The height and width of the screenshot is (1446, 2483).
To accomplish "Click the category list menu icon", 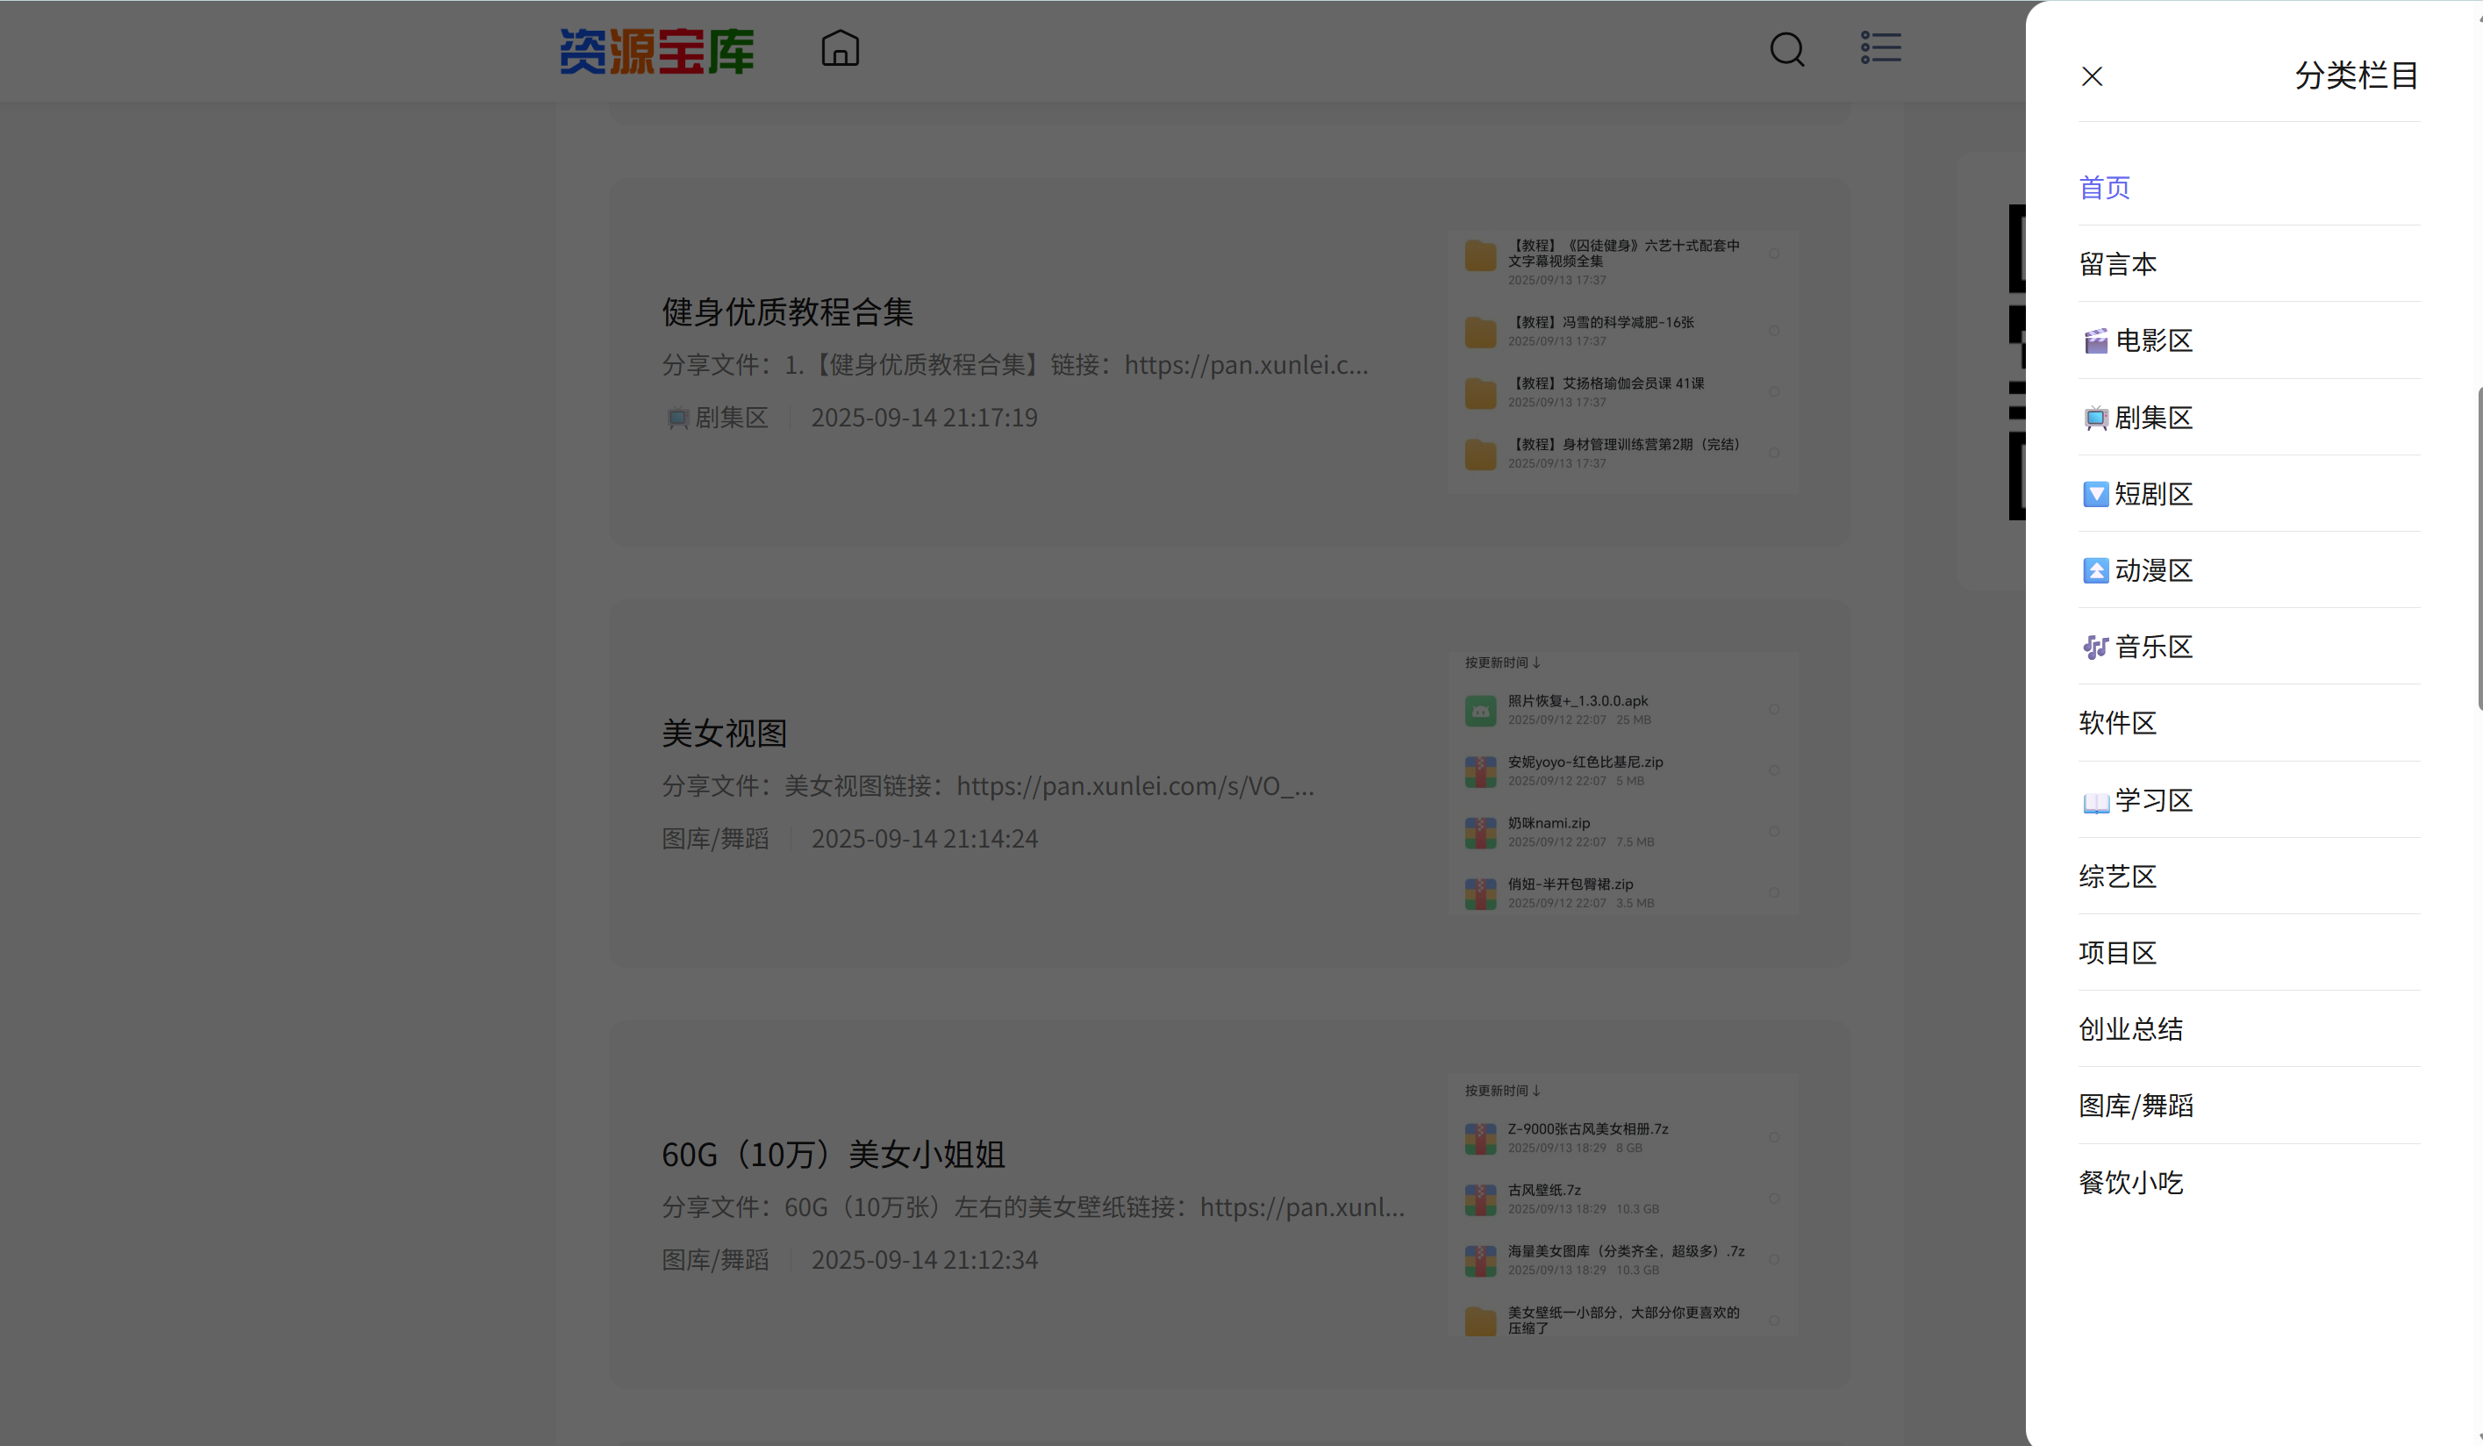I will tap(1880, 47).
